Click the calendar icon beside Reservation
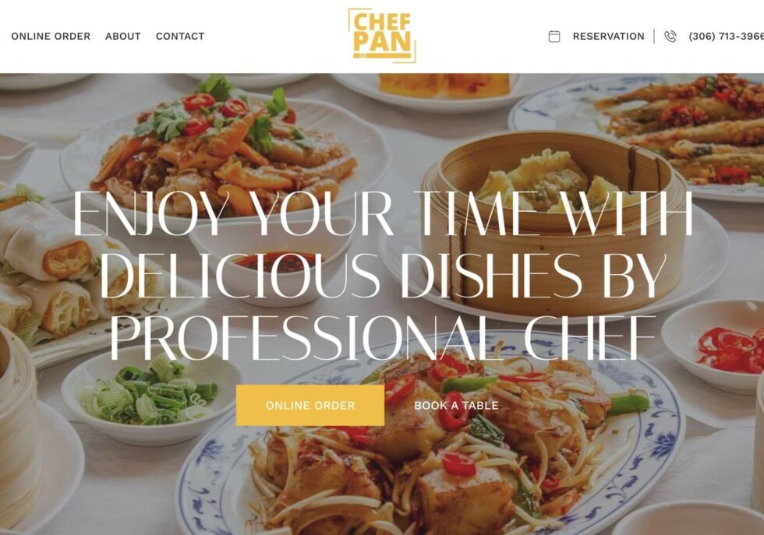Image resolution: width=764 pixels, height=535 pixels. pos(554,37)
